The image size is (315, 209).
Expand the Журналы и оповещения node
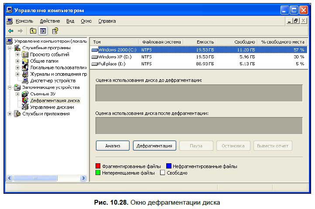tap(17, 74)
